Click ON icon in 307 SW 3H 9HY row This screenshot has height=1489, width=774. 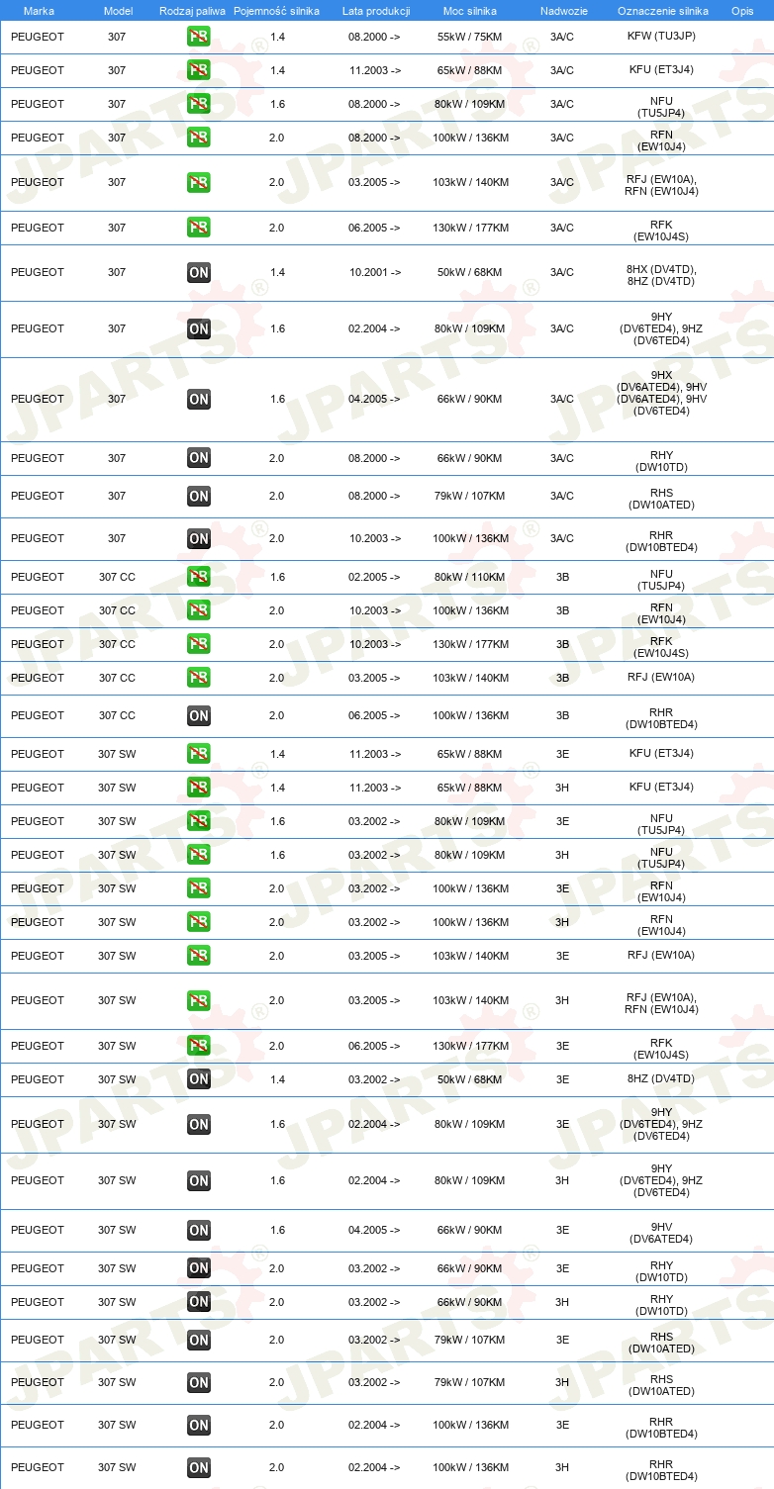click(x=199, y=1180)
